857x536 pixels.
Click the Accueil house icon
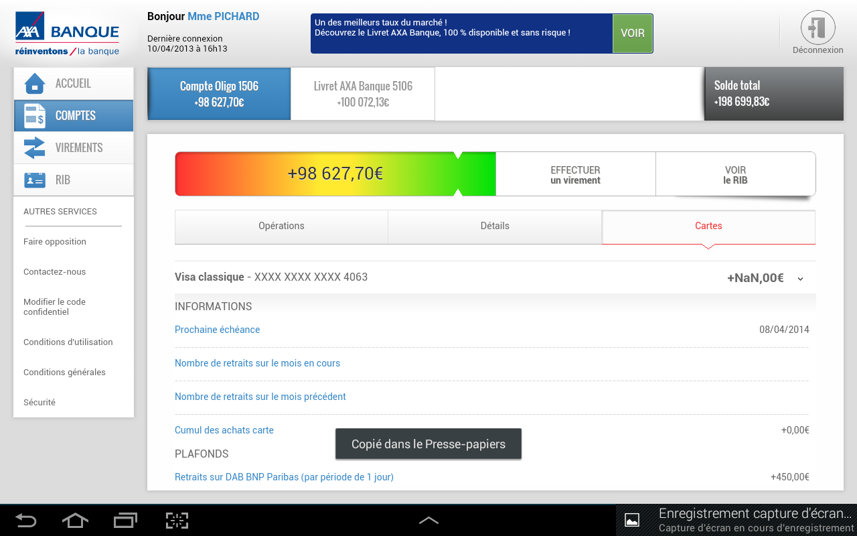[x=34, y=84]
